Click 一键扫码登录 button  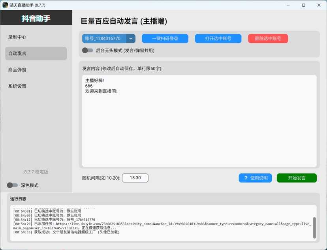click(x=165, y=39)
